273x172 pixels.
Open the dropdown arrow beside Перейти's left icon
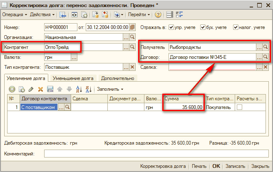122,15
